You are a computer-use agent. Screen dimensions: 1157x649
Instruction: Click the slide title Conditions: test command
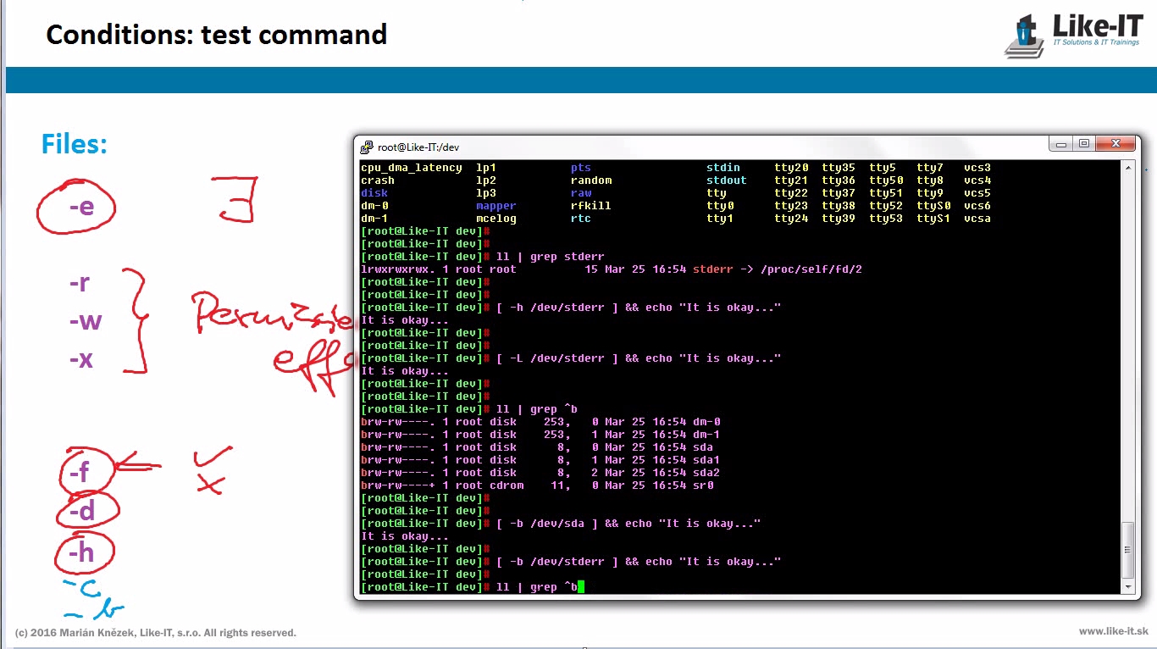[x=216, y=35]
